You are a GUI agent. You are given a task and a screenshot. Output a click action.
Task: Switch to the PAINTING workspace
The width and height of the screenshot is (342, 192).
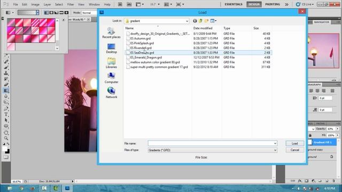click(273, 4)
